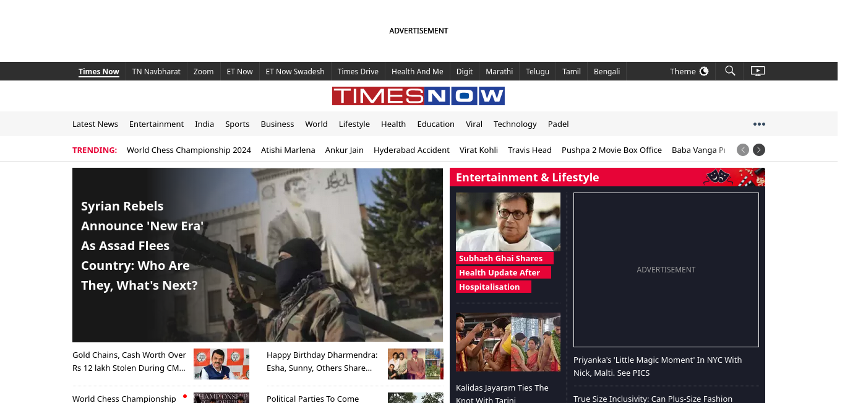Open Education section
The width and height of the screenshot is (845, 403).
tap(436, 124)
